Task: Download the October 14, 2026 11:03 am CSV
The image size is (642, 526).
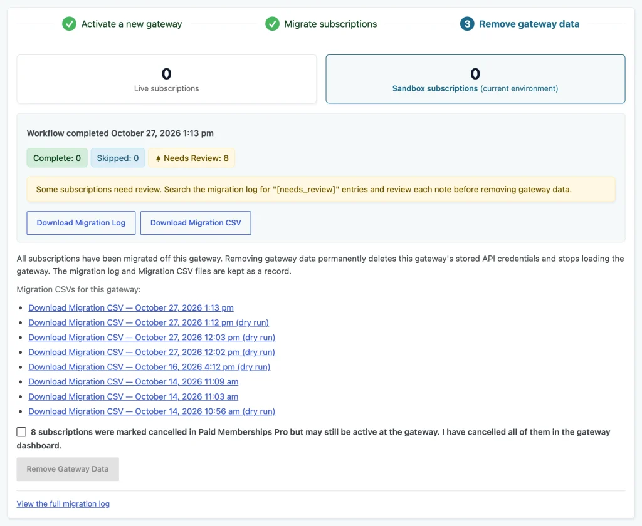Action: point(134,396)
